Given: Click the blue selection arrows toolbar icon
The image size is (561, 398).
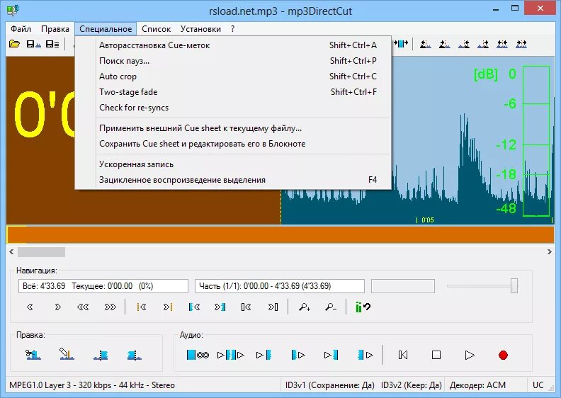Looking at the screenshot, I should (401, 44).
